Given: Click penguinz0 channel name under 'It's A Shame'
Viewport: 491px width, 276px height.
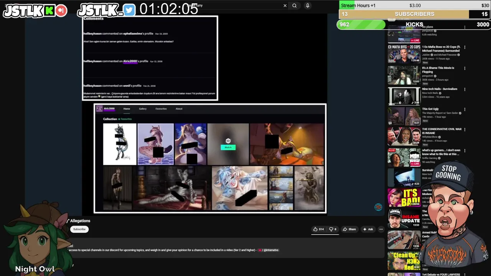Looking at the screenshot, I should pos(428,76).
